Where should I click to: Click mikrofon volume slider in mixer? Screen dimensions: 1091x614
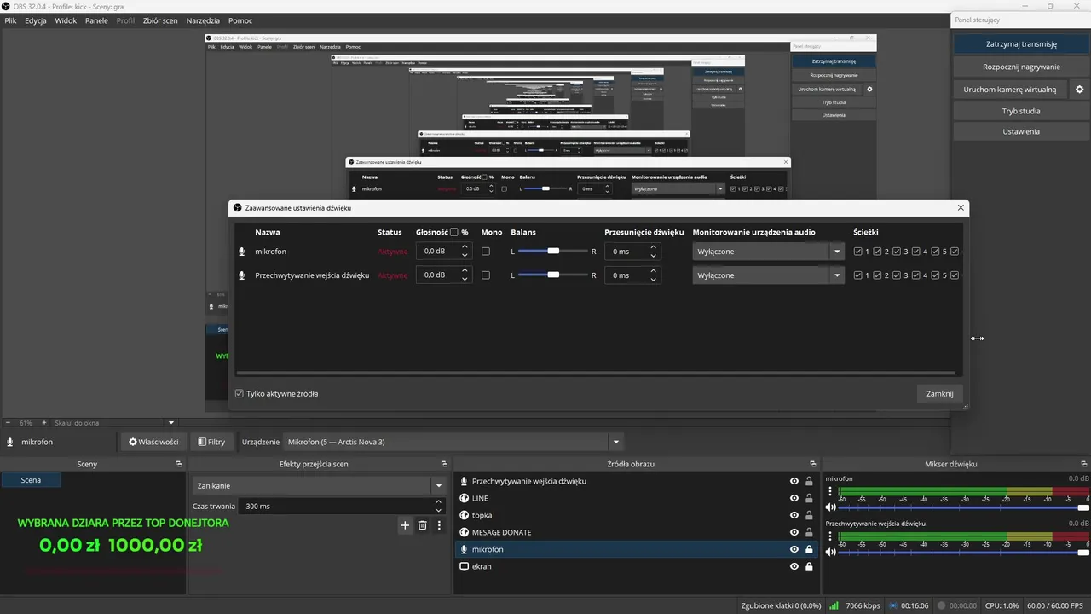964,507
